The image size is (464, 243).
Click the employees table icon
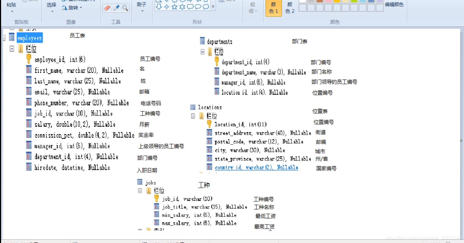(12, 37)
